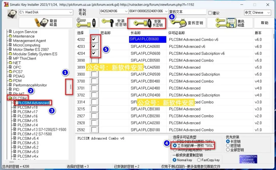276x170 pixels.
Task: Click the 帮助 help button
Action: pyautogui.click(x=264, y=23)
